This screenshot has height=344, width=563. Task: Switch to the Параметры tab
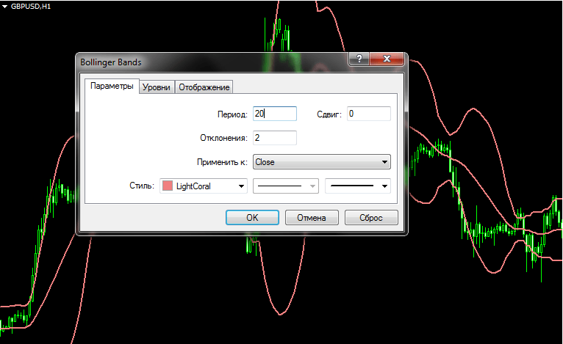(111, 87)
